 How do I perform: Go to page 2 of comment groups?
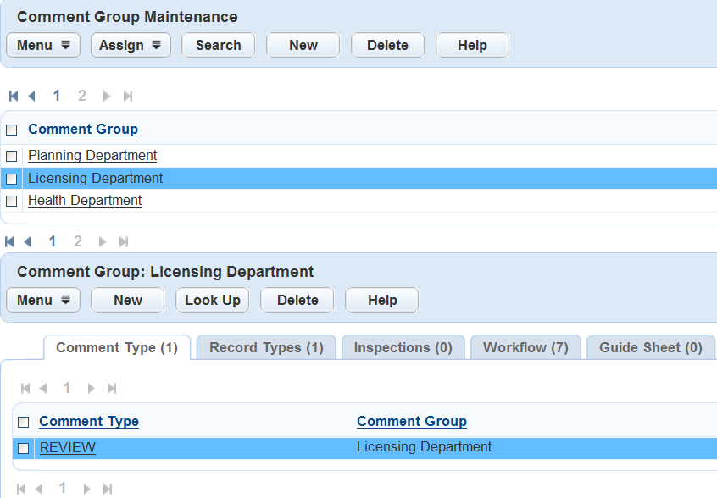81,96
